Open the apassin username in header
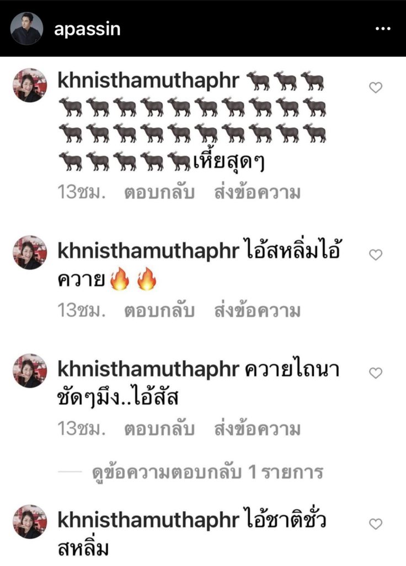 87,29
